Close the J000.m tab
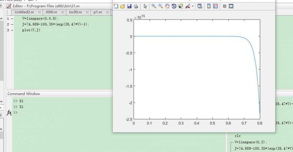The image size is (293, 152). point(63,13)
